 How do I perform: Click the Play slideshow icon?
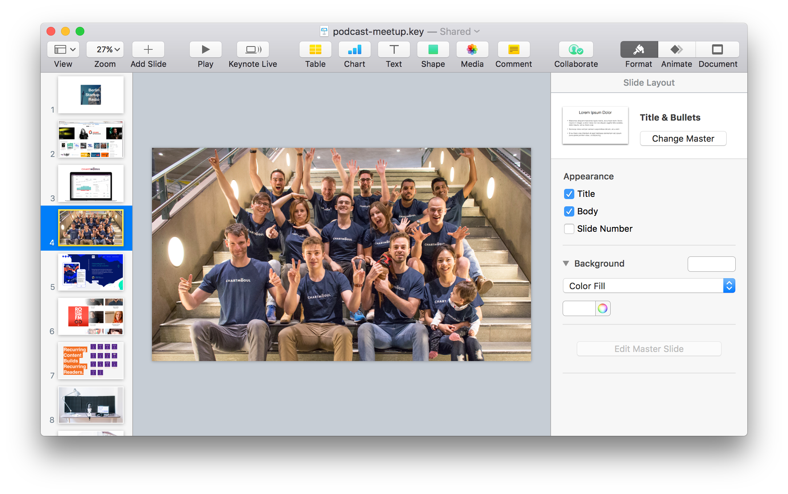click(205, 50)
